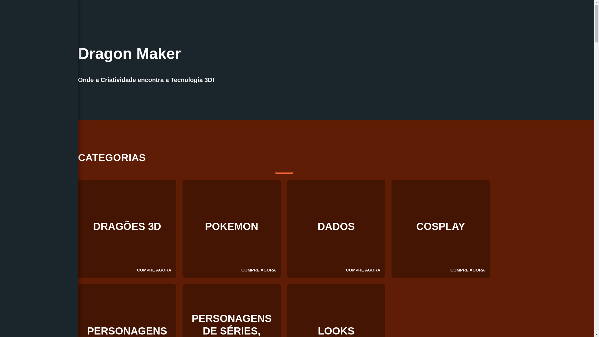This screenshot has height=337, width=599.
Task: Open the first-column PERSONAGENS category card
Action: tap(127, 311)
